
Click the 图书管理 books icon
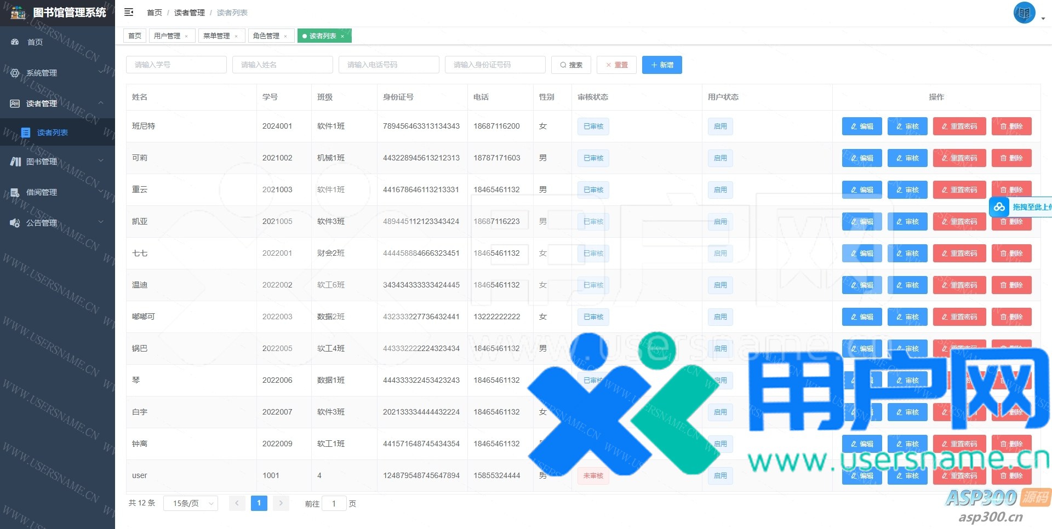[x=15, y=162]
